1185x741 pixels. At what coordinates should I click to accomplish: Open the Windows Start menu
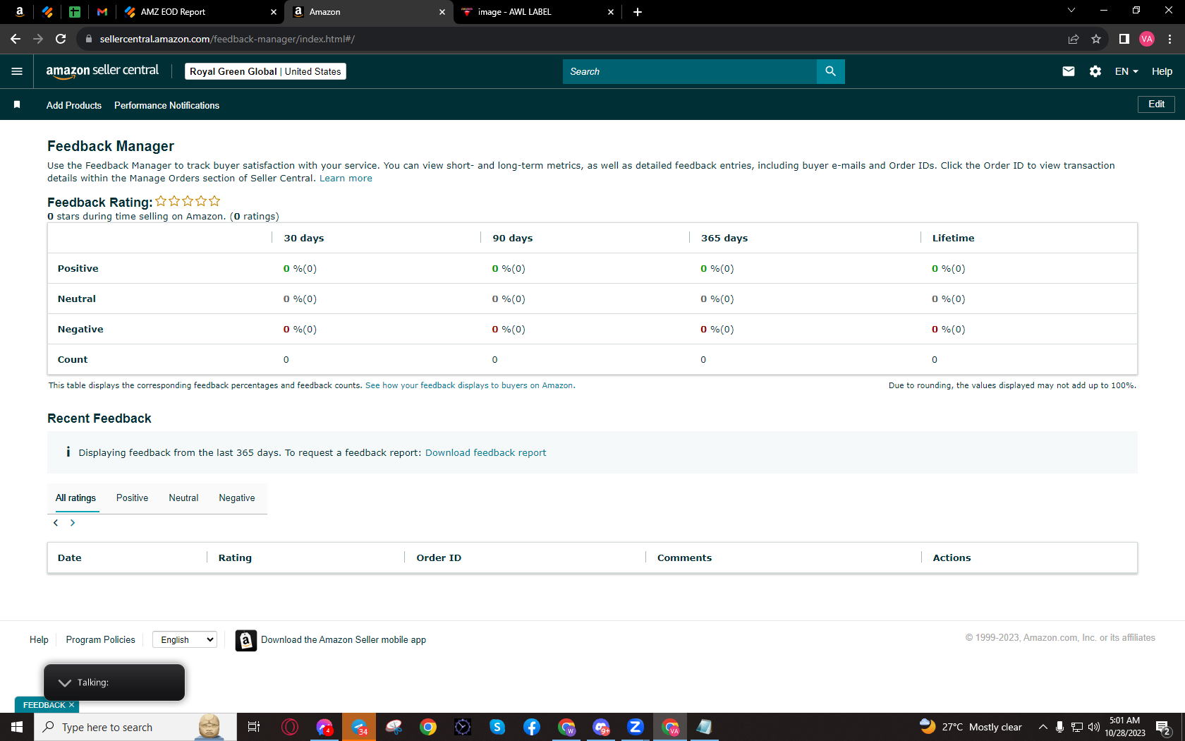[17, 727]
